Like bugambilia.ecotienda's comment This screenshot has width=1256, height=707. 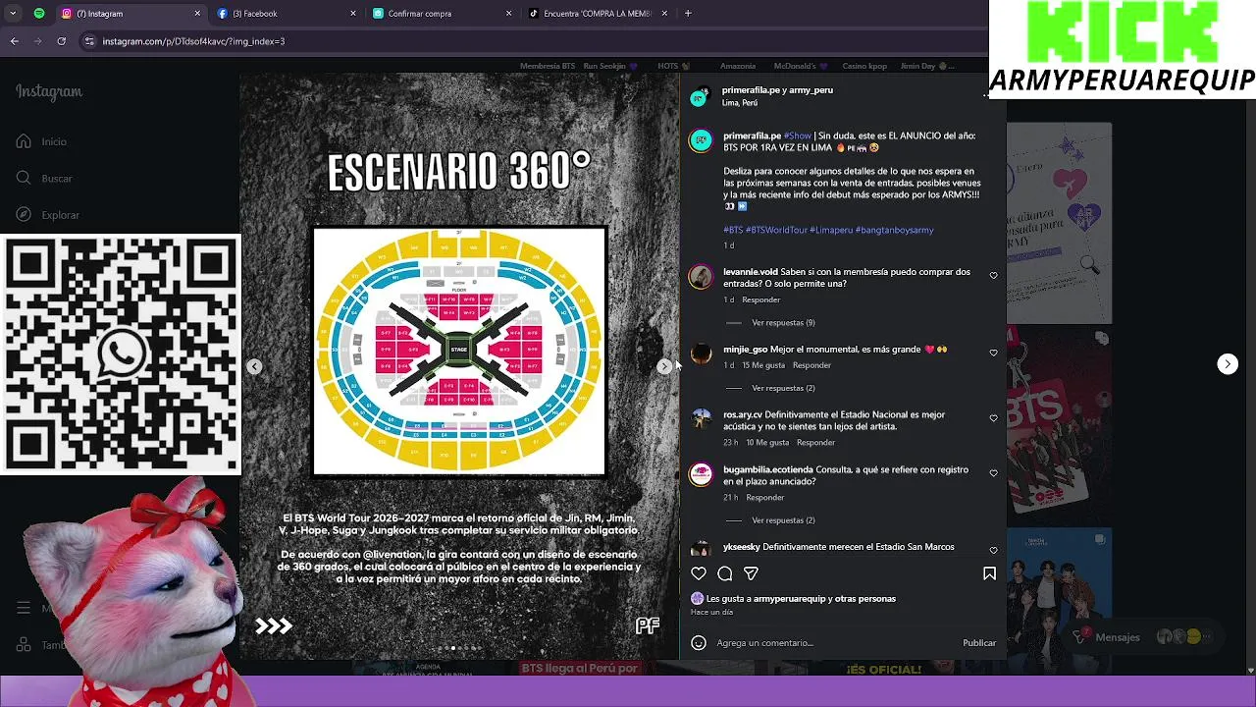click(993, 473)
